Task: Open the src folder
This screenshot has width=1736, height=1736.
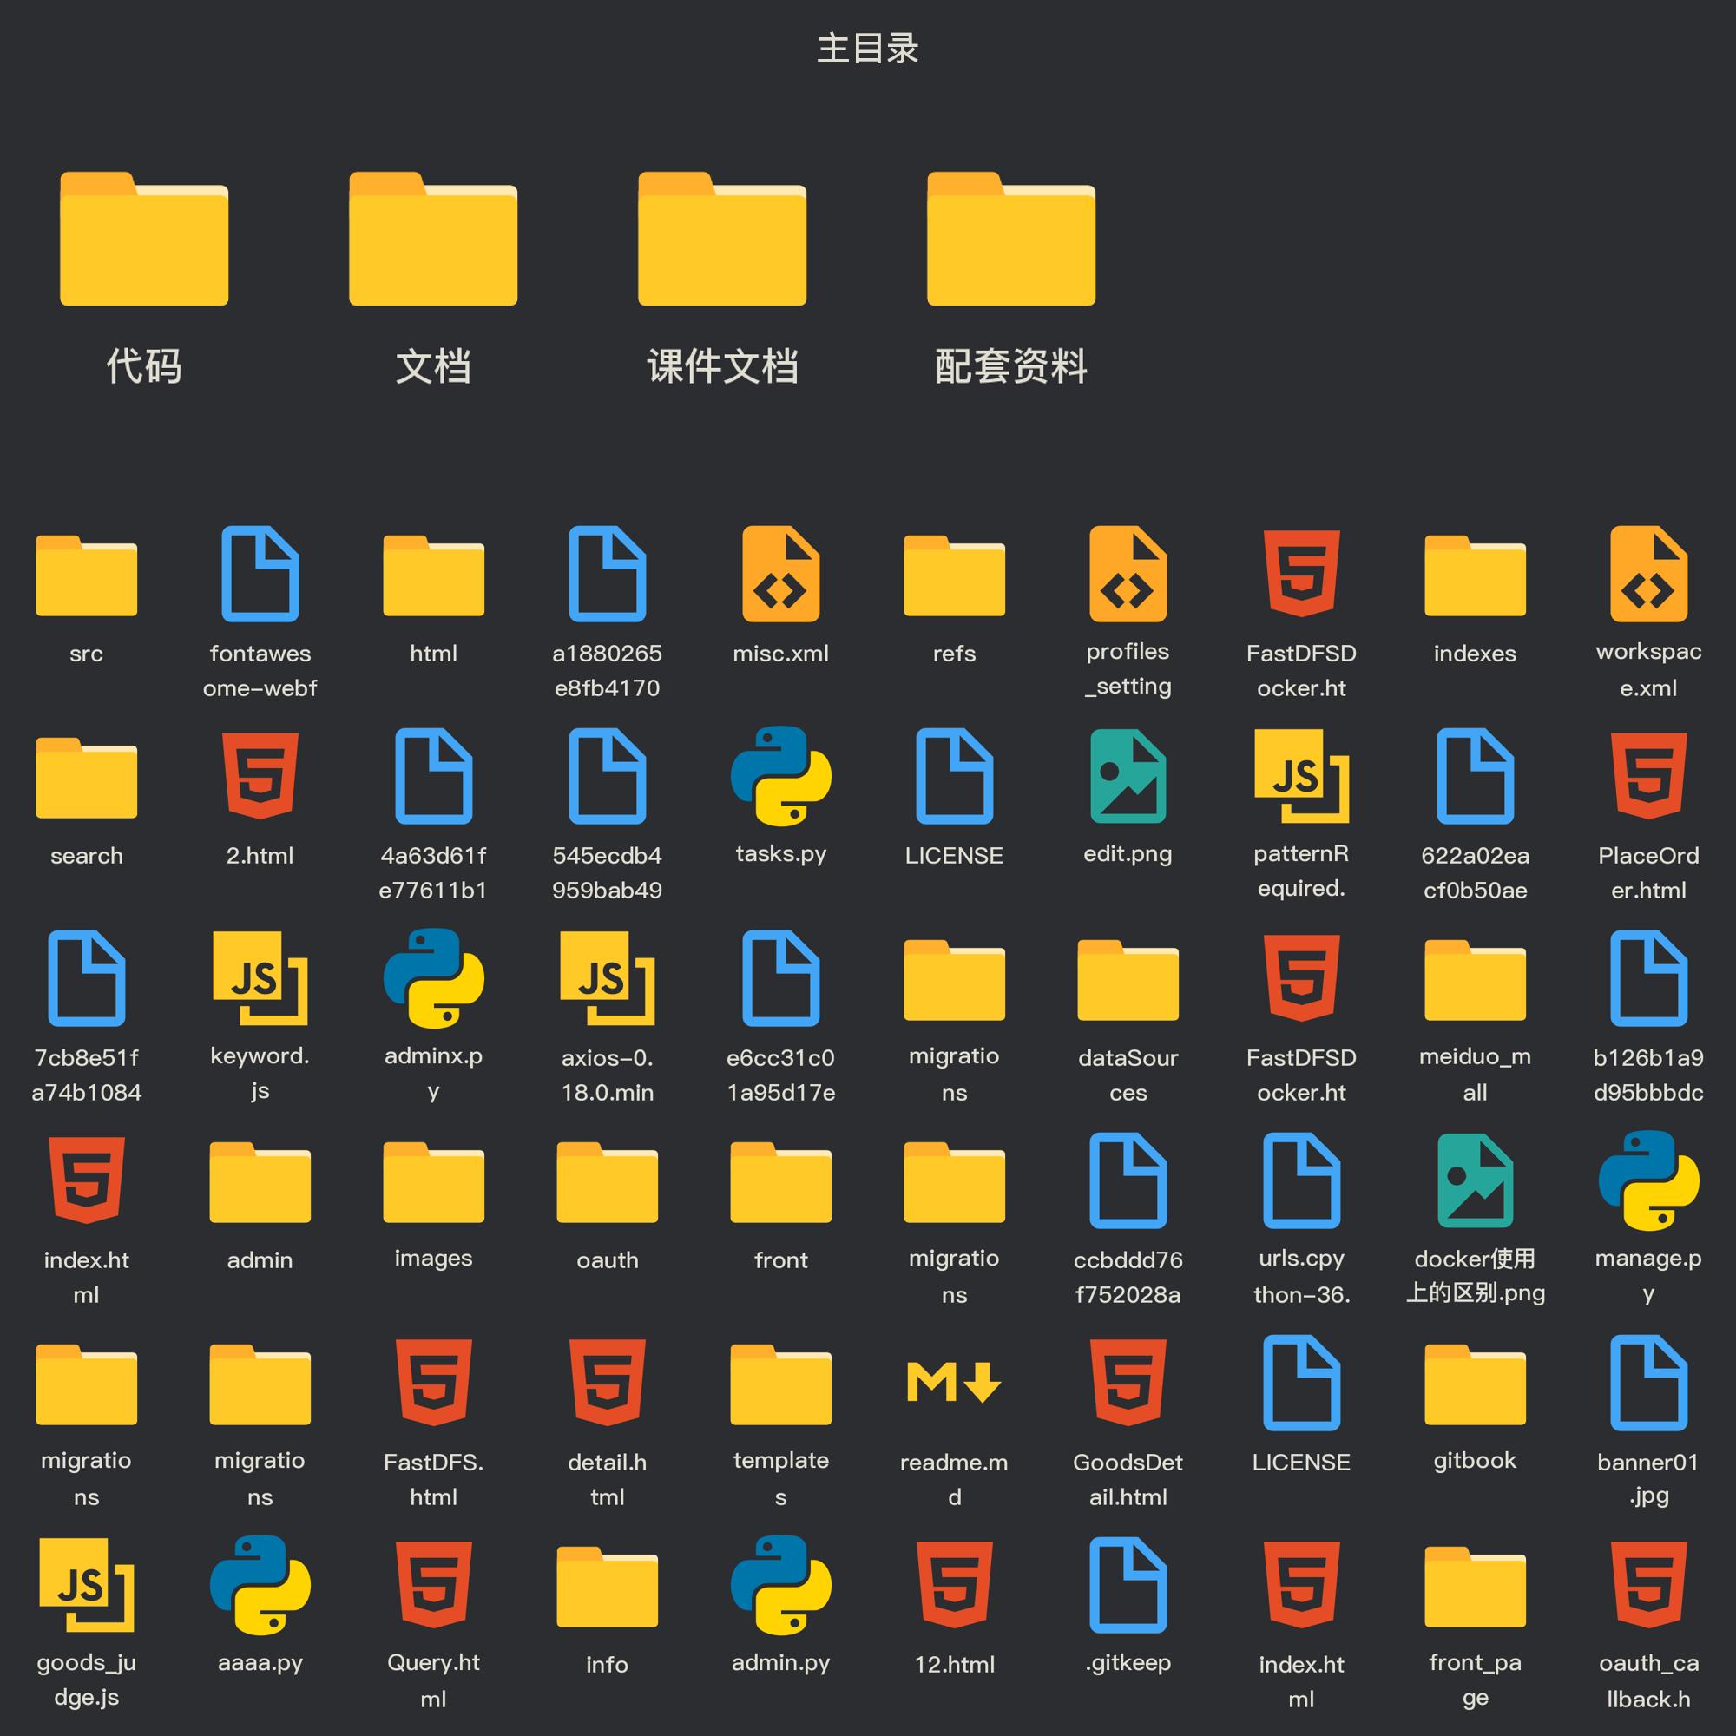Action: pos(86,575)
